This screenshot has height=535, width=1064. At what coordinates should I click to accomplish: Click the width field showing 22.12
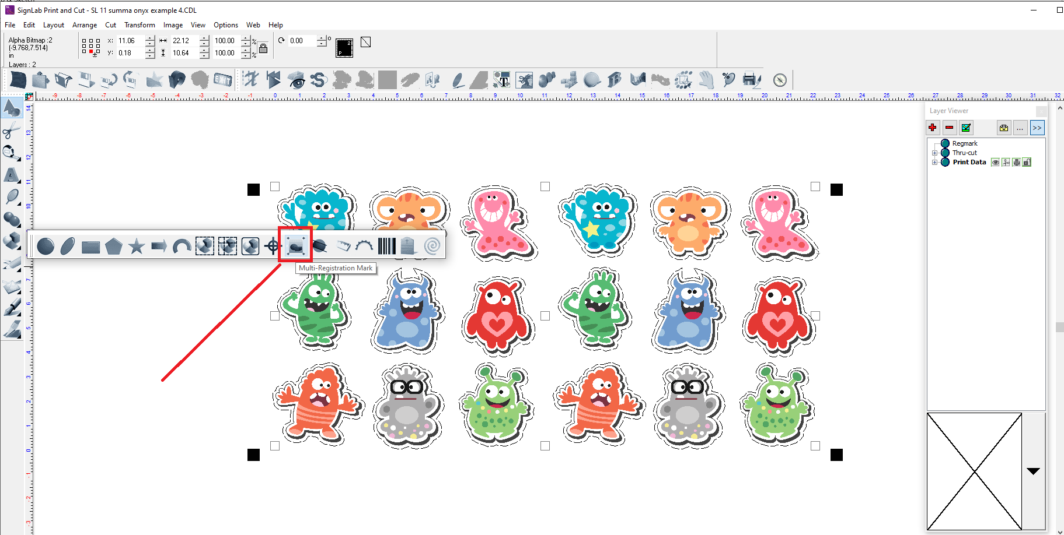point(184,41)
